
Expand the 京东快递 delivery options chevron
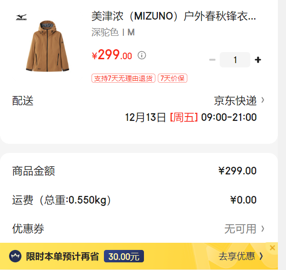263,100
